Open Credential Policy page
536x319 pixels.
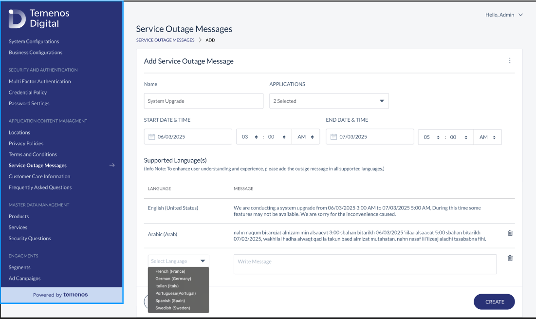[28, 93]
